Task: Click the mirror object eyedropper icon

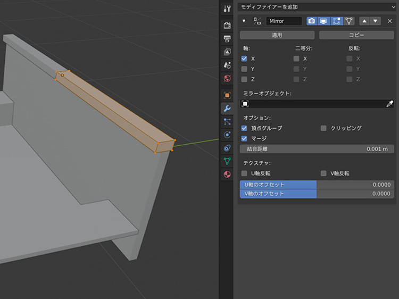Action: [389, 104]
